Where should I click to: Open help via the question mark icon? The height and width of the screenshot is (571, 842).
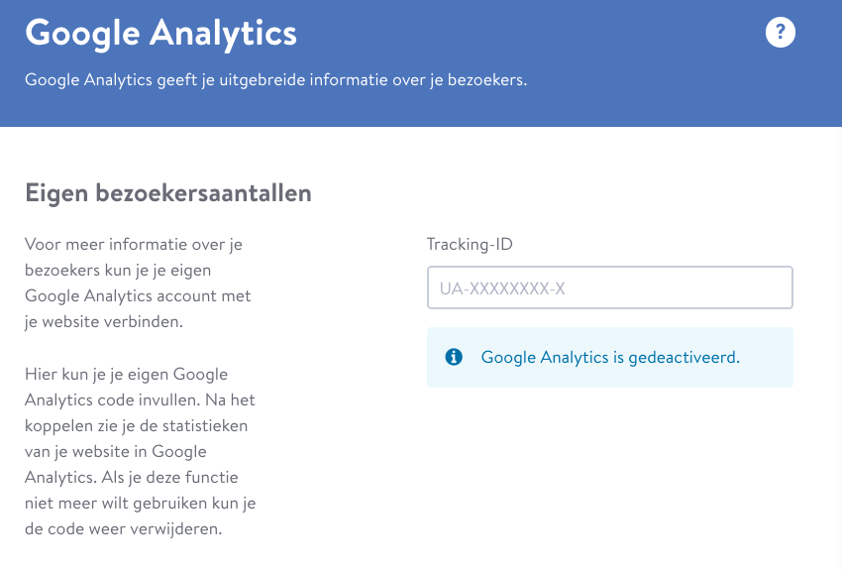pos(780,33)
